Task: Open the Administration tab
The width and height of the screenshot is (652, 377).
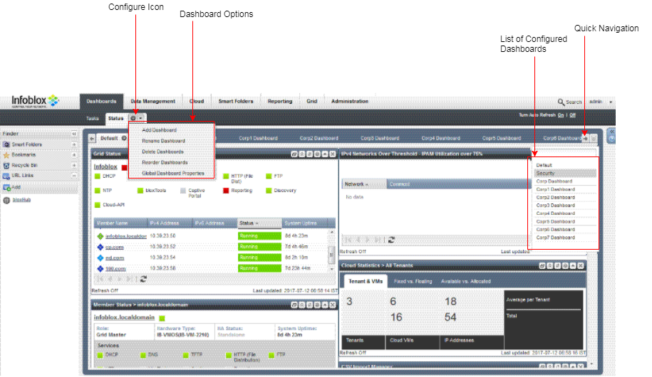Action: [350, 101]
